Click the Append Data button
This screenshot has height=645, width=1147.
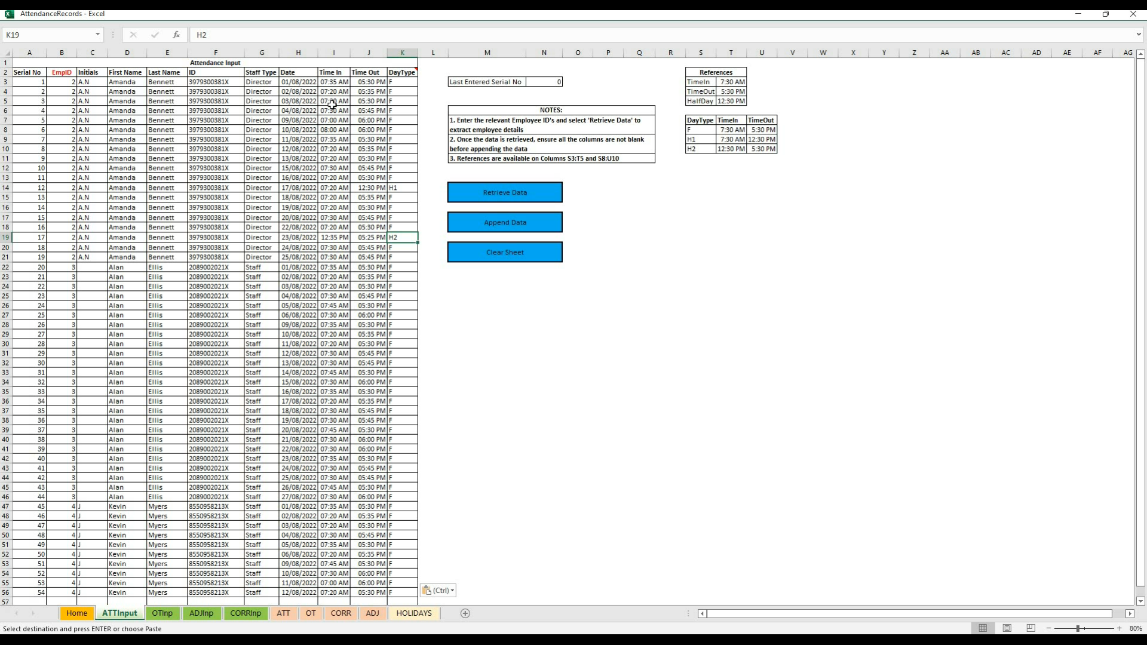pyautogui.click(x=505, y=222)
